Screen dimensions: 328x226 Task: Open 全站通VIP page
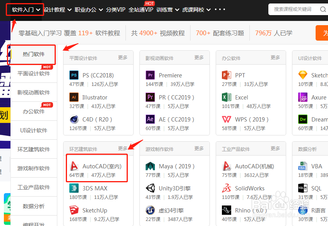141,10
